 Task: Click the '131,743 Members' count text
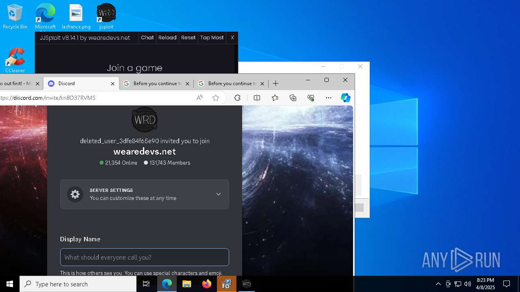coord(170,163)
